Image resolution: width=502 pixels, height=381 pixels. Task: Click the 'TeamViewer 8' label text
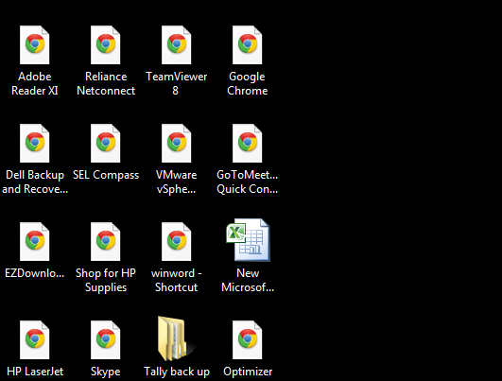pos(177,83)
